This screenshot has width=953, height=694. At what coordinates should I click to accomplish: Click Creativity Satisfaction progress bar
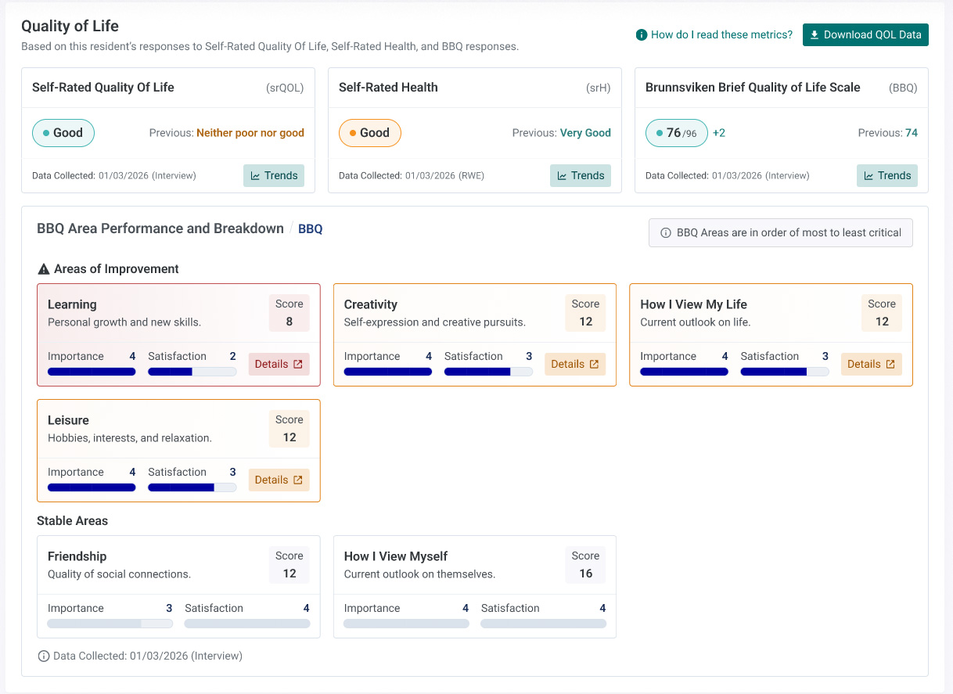tap(488, 372)
